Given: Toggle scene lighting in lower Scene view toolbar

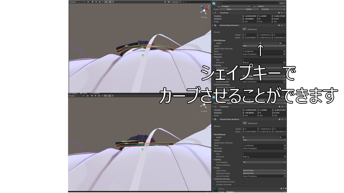Looking at the screenshot, I should click(92, 95).
